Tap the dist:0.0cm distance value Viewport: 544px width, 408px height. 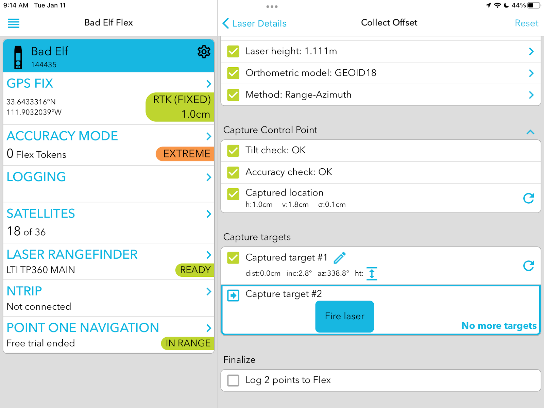pos(263,273)
